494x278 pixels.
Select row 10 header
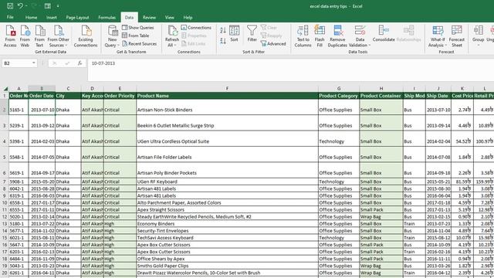click(x=5, y=202)
